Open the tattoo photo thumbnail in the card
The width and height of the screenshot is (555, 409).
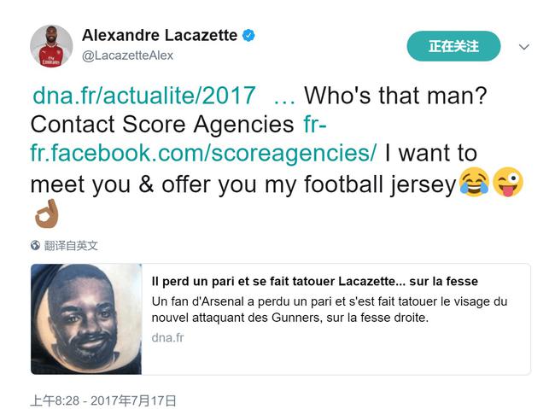tap(86, 319)
